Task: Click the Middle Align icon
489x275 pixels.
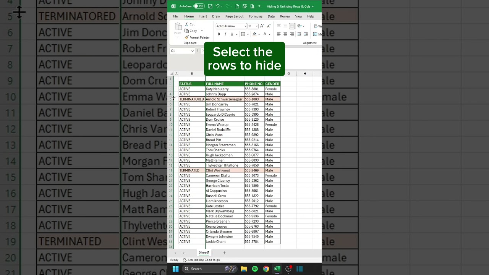Action: point(285,26)
